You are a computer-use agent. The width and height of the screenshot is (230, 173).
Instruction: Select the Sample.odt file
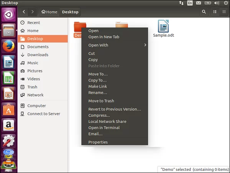[x=163, y=29]
